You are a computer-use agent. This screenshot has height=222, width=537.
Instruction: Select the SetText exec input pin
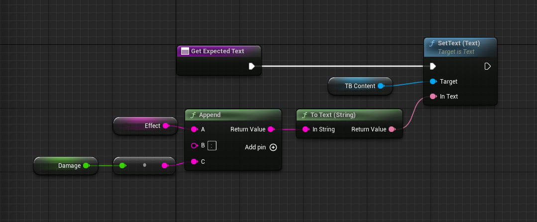(x=433, y=66)
